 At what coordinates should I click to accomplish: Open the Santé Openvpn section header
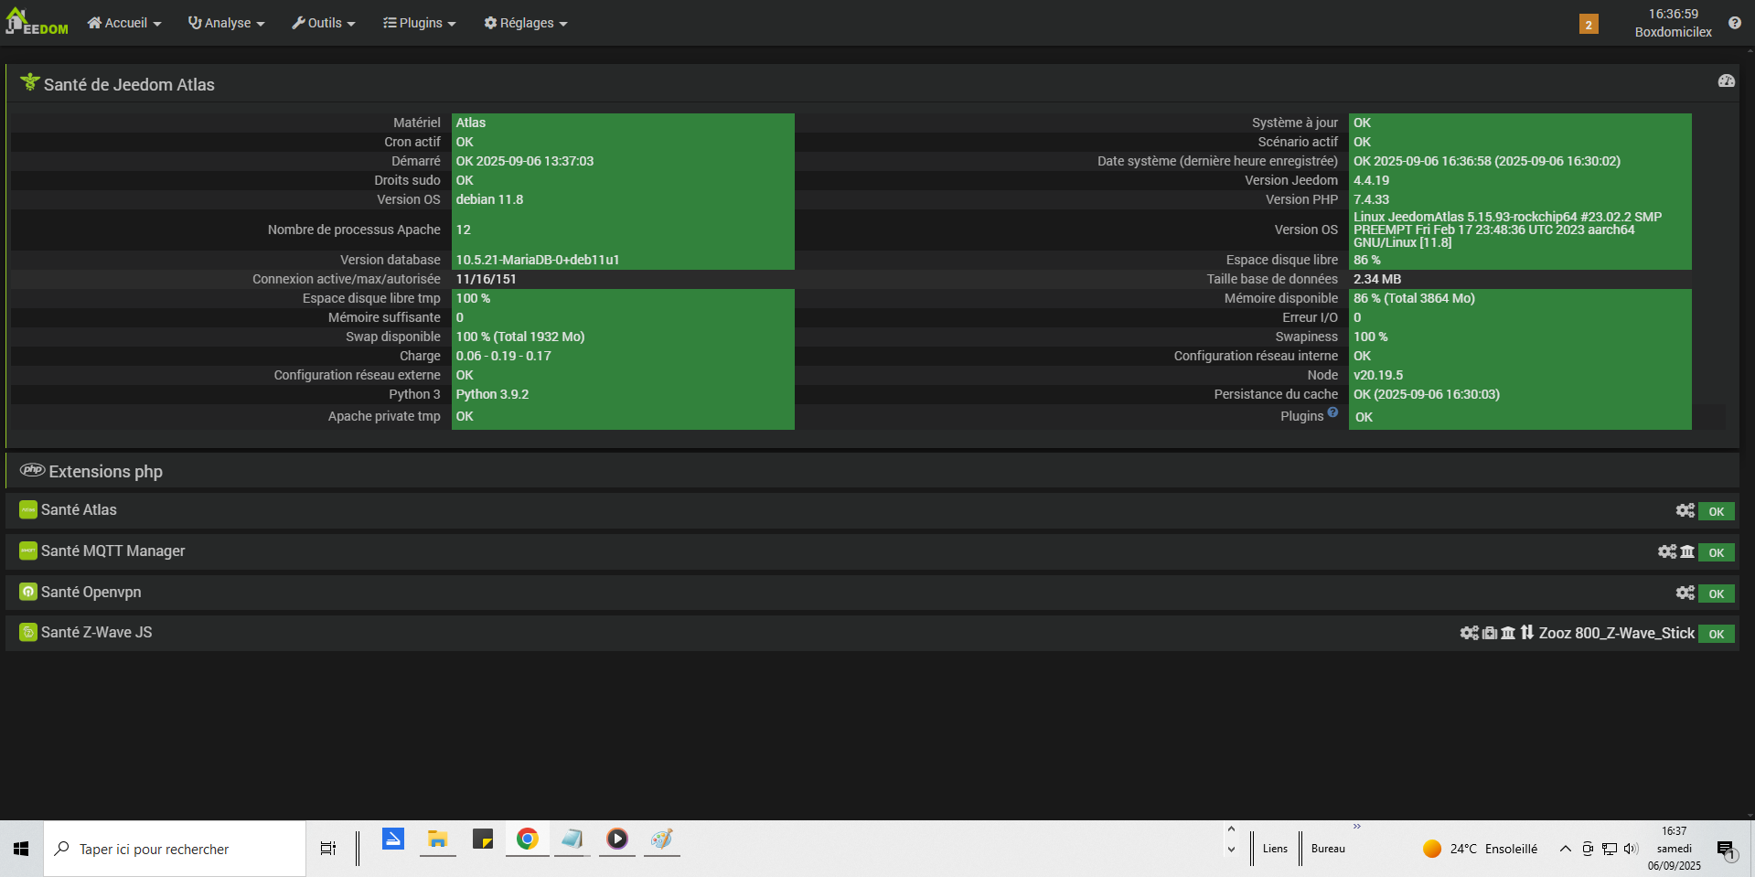pos(91,593)
